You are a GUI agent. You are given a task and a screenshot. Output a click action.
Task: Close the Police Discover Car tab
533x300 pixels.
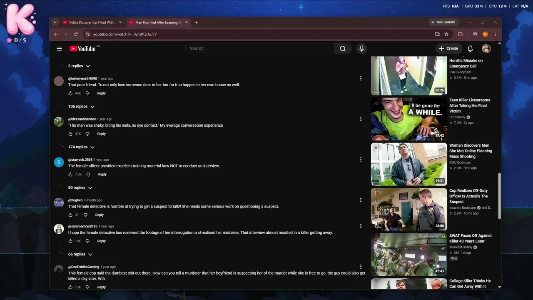pos(120,22)
